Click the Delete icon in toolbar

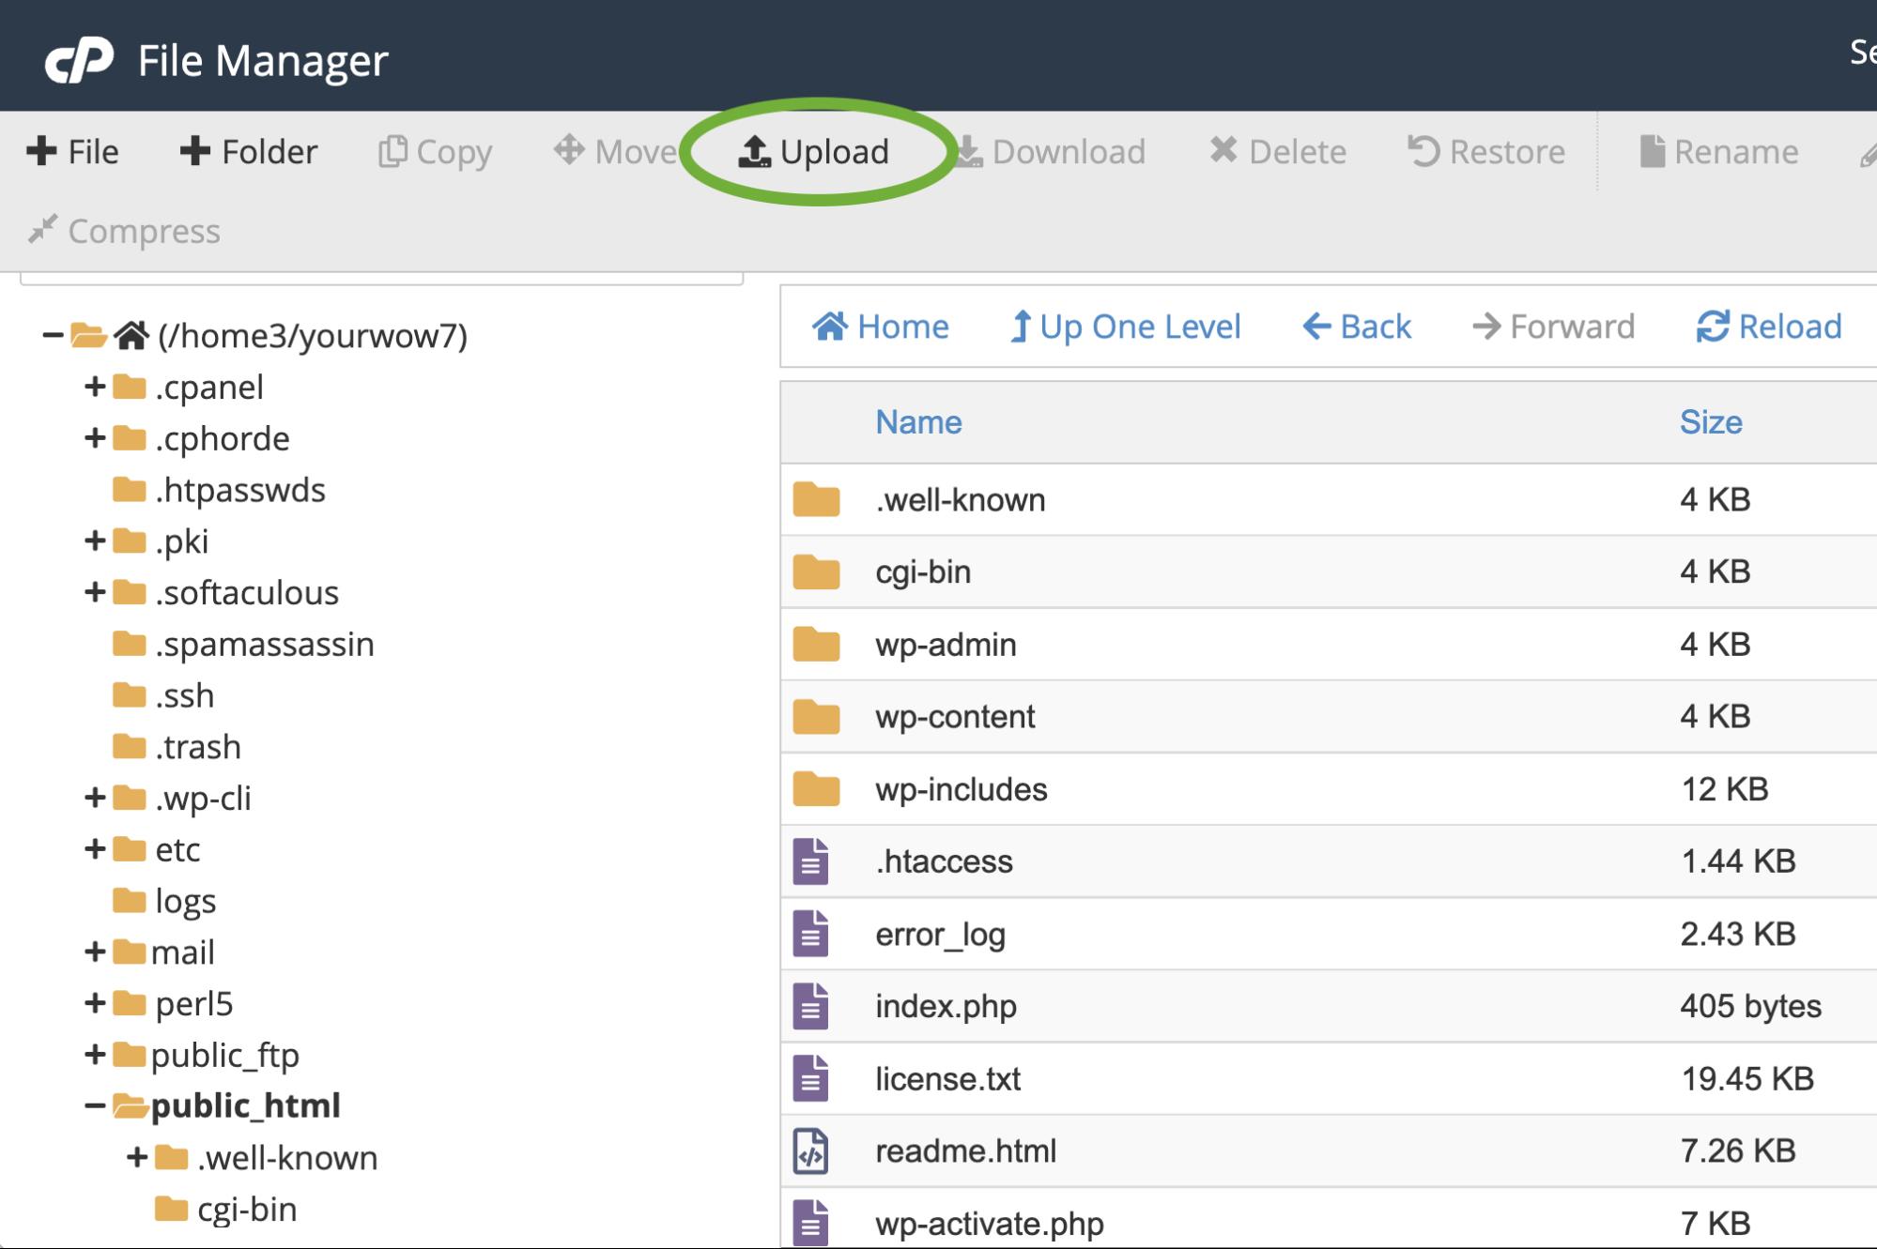coord(1276,150)
